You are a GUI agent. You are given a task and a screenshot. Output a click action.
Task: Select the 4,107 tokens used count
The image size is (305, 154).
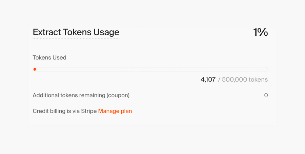(x=208, y=80)
